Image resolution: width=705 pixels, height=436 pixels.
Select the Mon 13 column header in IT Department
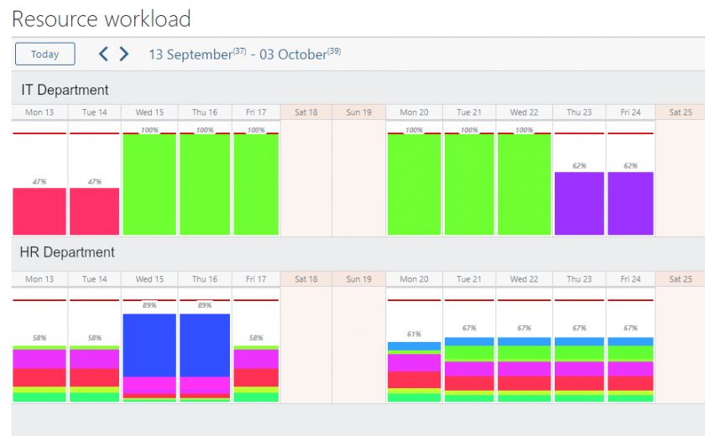coord(39,112)
